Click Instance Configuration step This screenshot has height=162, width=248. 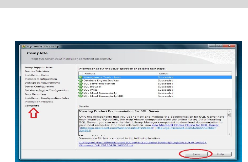point(41,79)
